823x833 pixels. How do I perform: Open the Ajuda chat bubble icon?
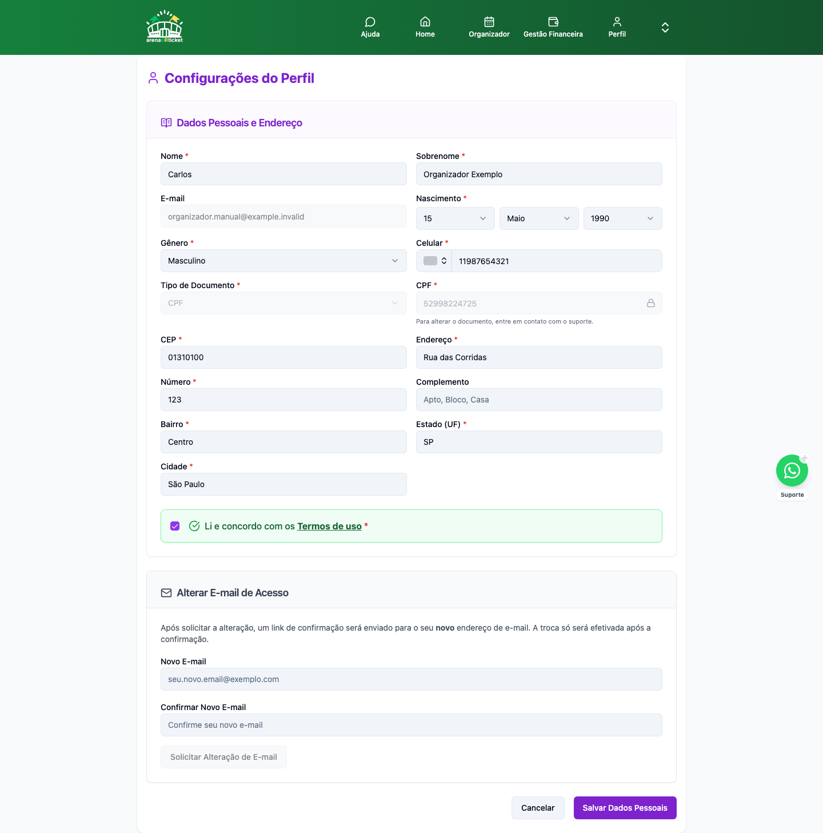(x=370, y=22)
